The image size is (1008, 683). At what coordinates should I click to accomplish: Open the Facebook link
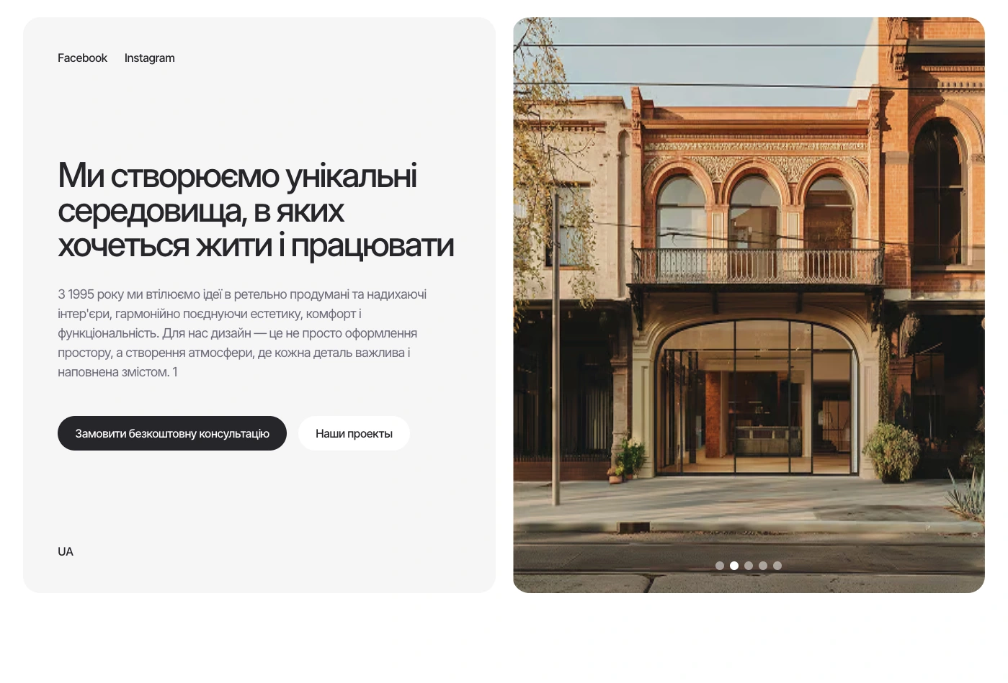(x=82, y=58)
